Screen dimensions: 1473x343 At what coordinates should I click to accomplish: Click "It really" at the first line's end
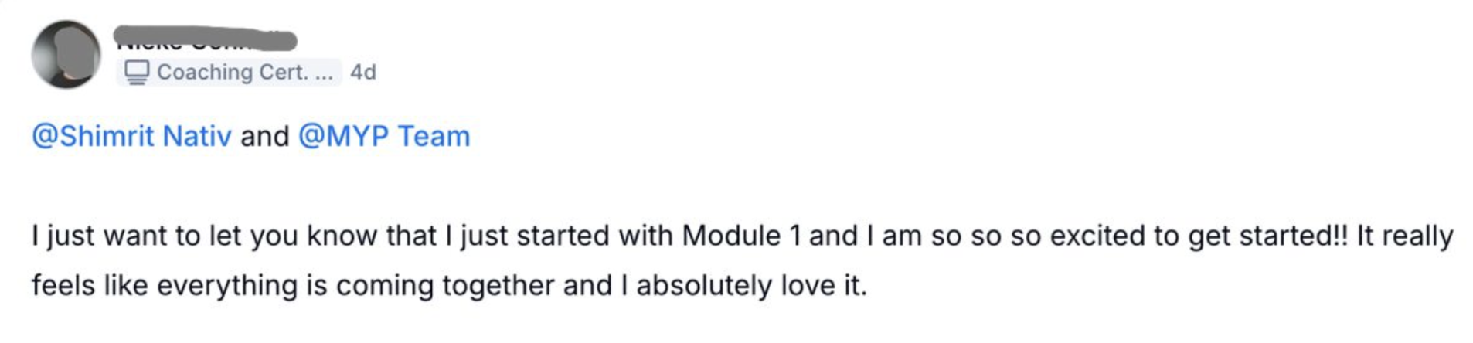[x=1405, y=236]
